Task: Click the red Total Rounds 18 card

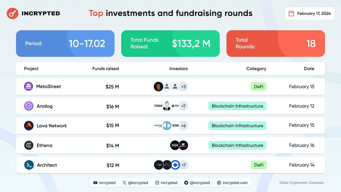Action: [x=276, y=44]
